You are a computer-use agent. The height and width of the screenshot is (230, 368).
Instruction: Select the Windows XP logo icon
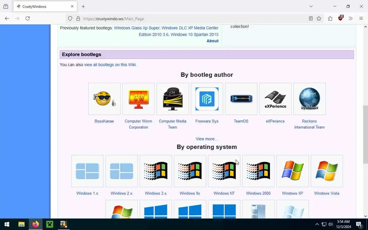293,171
